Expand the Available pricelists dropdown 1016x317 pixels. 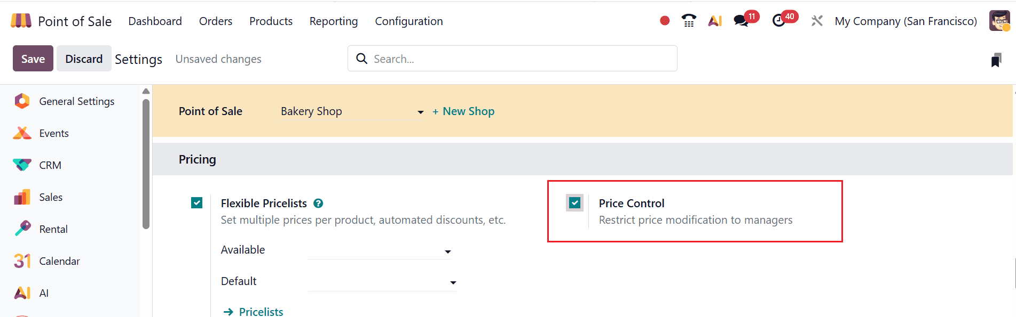(447, 251)
